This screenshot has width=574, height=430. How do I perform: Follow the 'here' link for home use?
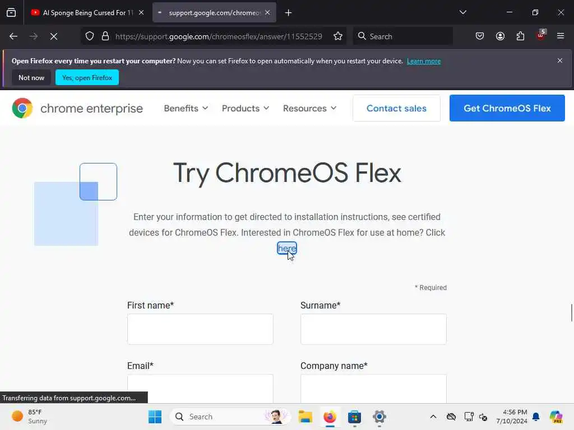coord(287,249)
